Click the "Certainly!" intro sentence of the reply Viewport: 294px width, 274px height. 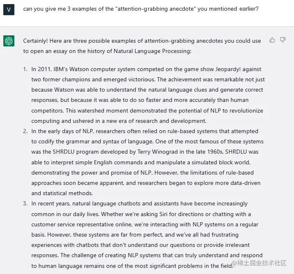[x=142, y=41]
